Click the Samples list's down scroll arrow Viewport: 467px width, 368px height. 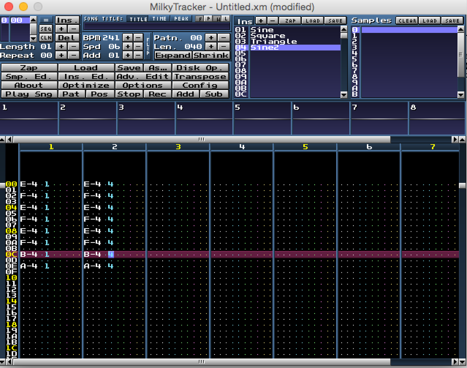point(461,95)
